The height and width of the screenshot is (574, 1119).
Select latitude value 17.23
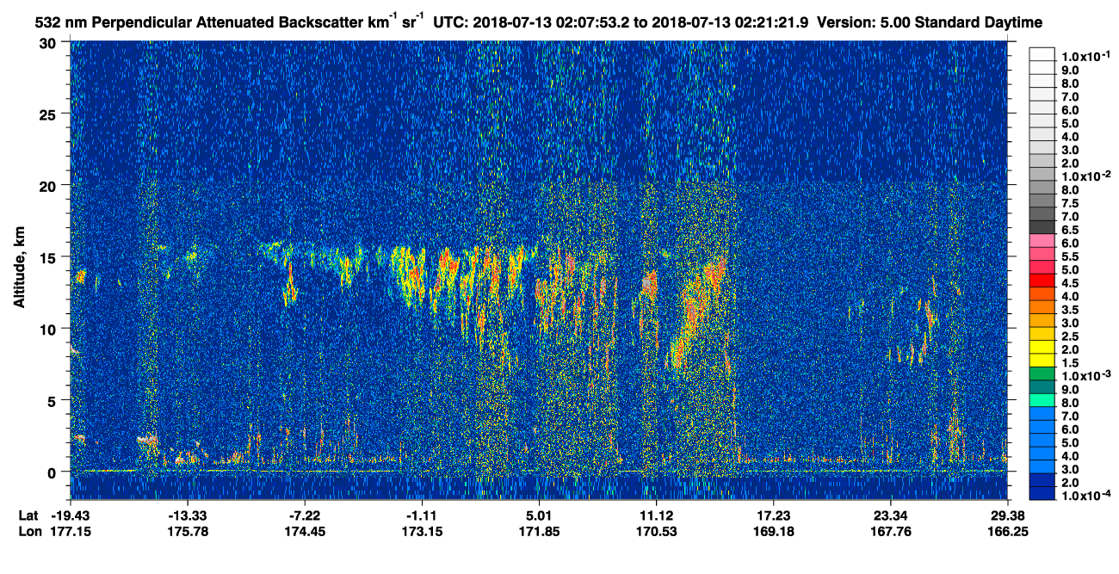point(773,515)
